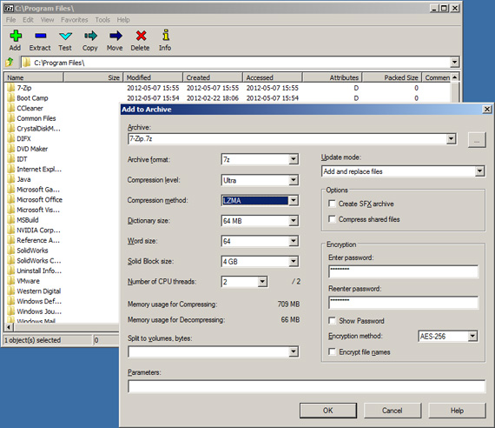Open the Dictionary size dropdown
Screen dimensions: 495x428
[294, 220]
